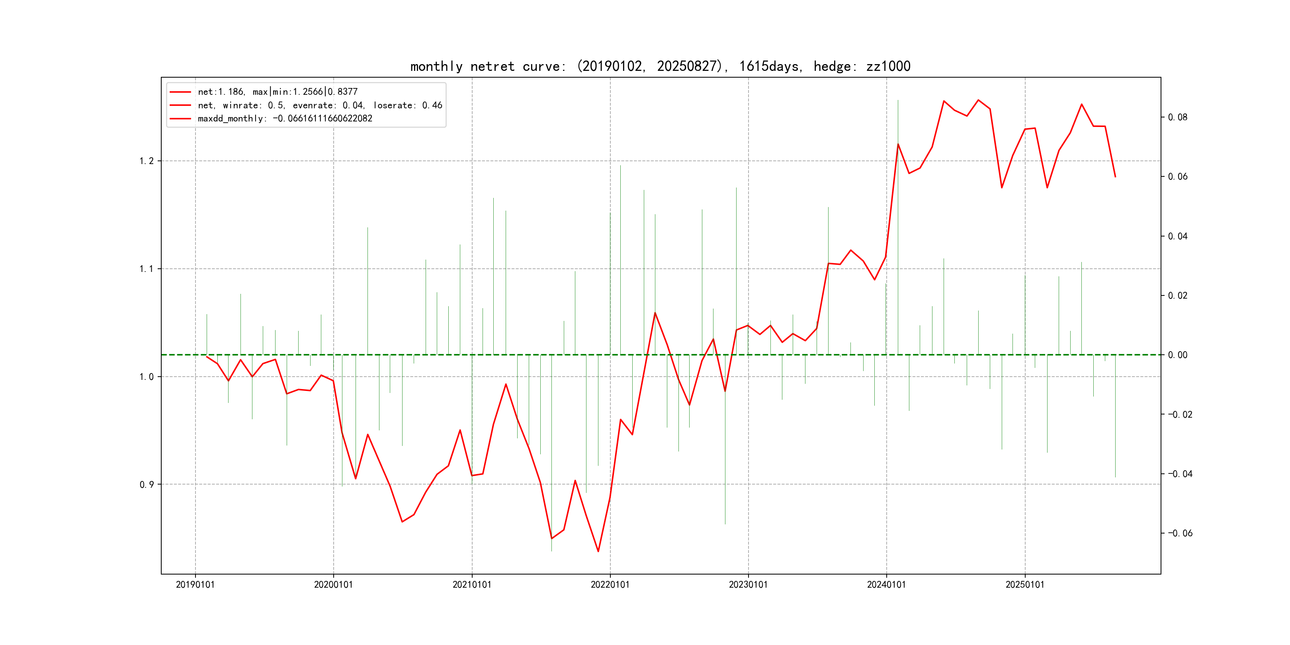This screenshot has height=645, width=1290.
Task: Click the 0.00 right axis tick label
Action: click(x=1177, y=355)
